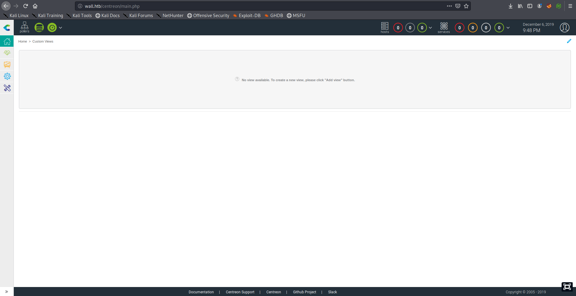Open the Github Project footer link
576x296 pixels.
point(304,292)
